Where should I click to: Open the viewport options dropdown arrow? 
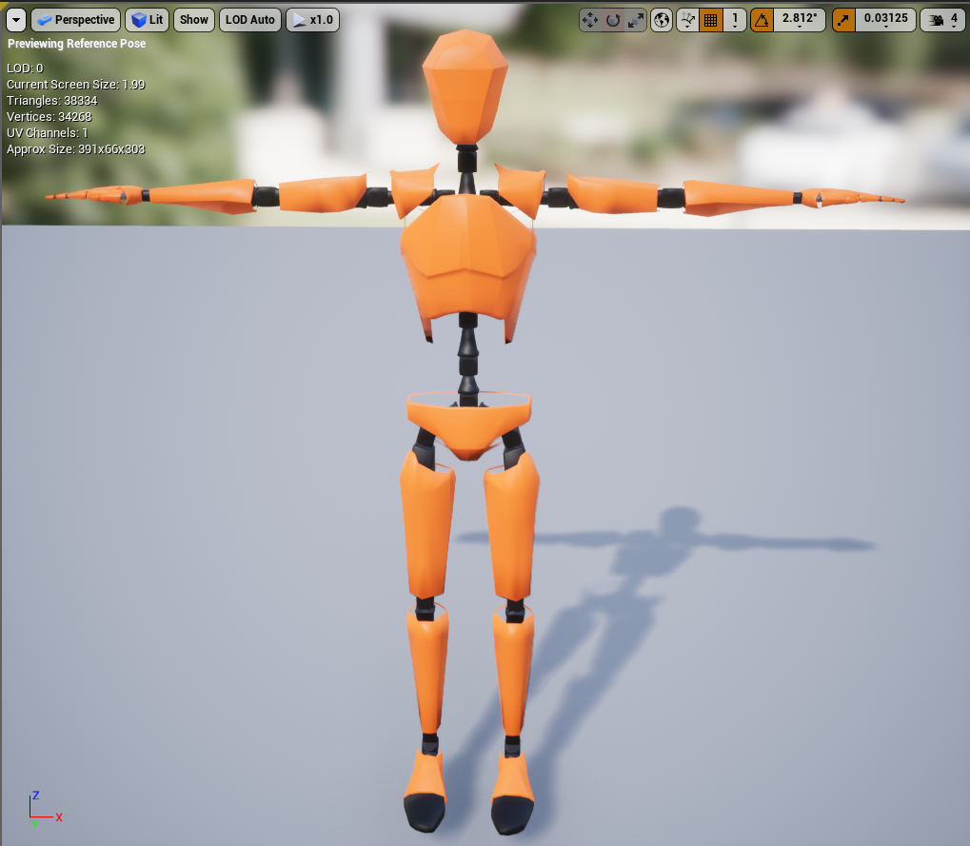16,20
